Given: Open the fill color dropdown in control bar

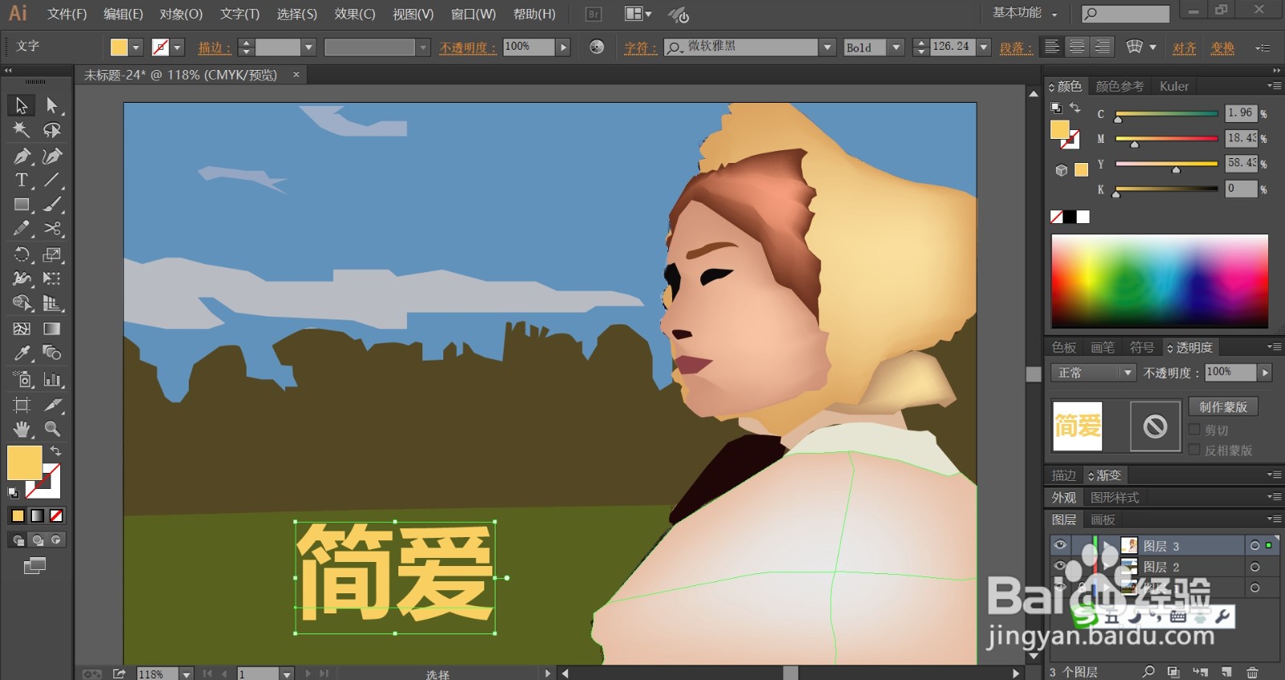Looking at the screenshot, I should [x=136, y=47].
